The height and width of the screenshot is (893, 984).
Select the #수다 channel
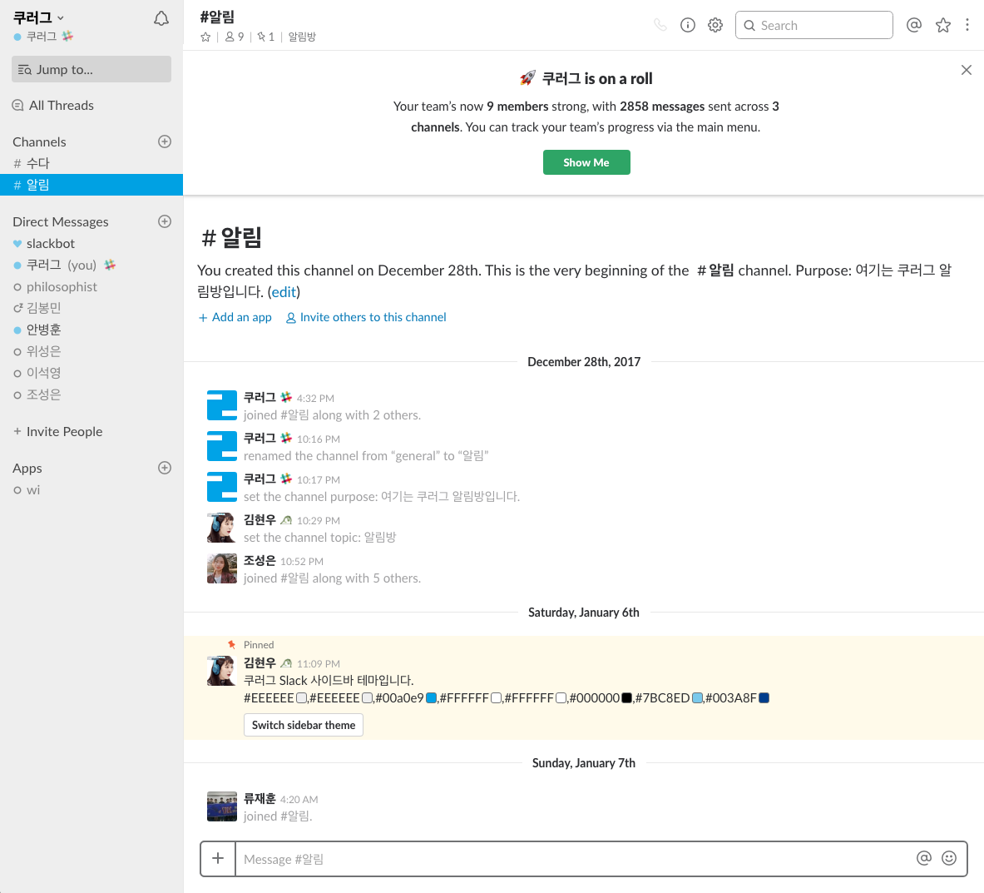(37, 163)
